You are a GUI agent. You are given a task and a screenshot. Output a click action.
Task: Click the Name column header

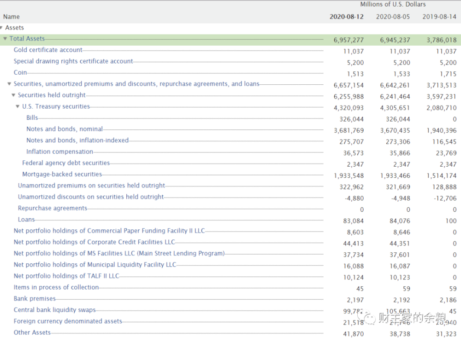[x=12, y=17]
